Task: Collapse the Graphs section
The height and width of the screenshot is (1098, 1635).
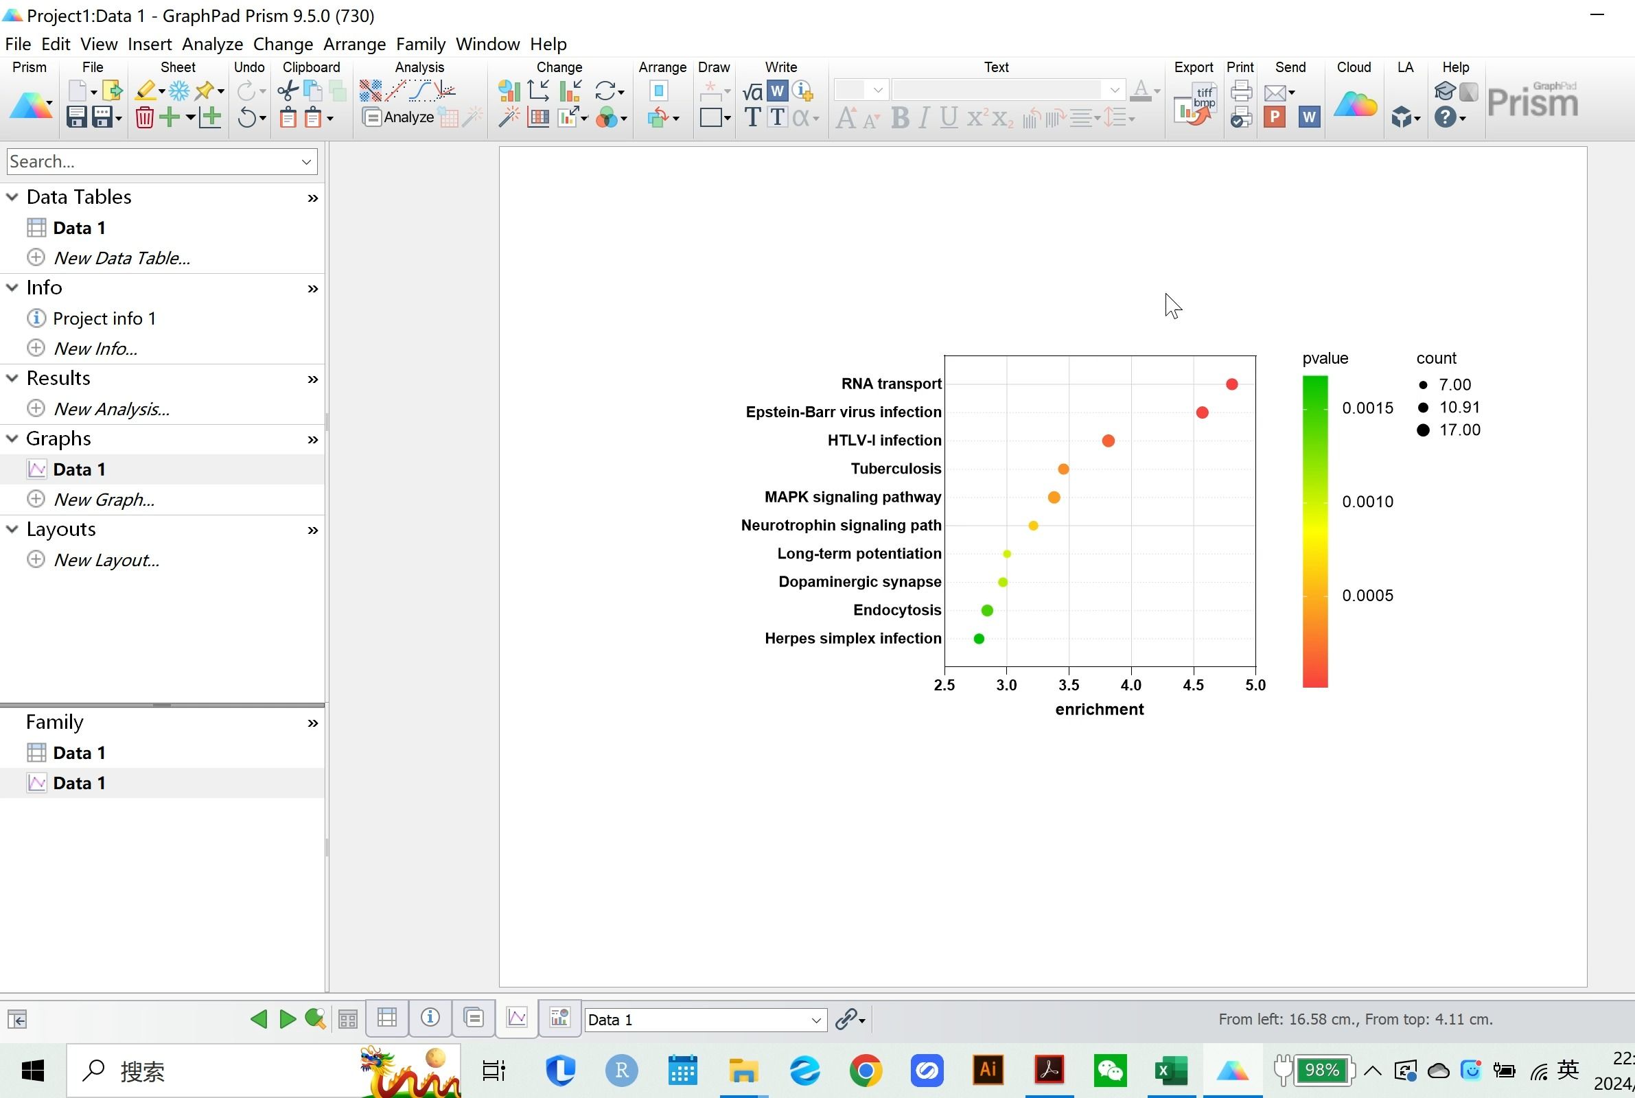Action: click(12, 439)
